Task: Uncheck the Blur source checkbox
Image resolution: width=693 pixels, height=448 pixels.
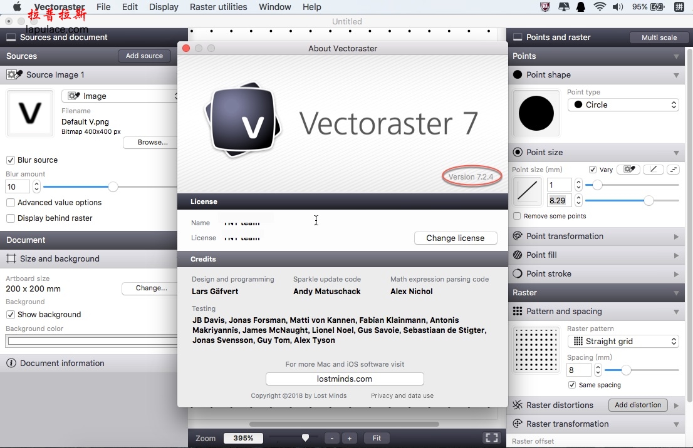Action: pyautogui.click(x=11, y=160)
